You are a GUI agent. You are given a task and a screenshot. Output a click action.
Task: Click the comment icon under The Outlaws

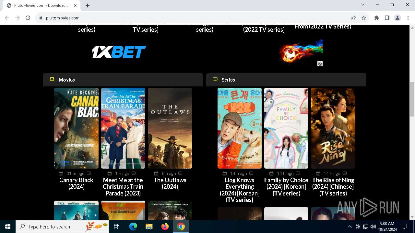[x=180, y=173]
